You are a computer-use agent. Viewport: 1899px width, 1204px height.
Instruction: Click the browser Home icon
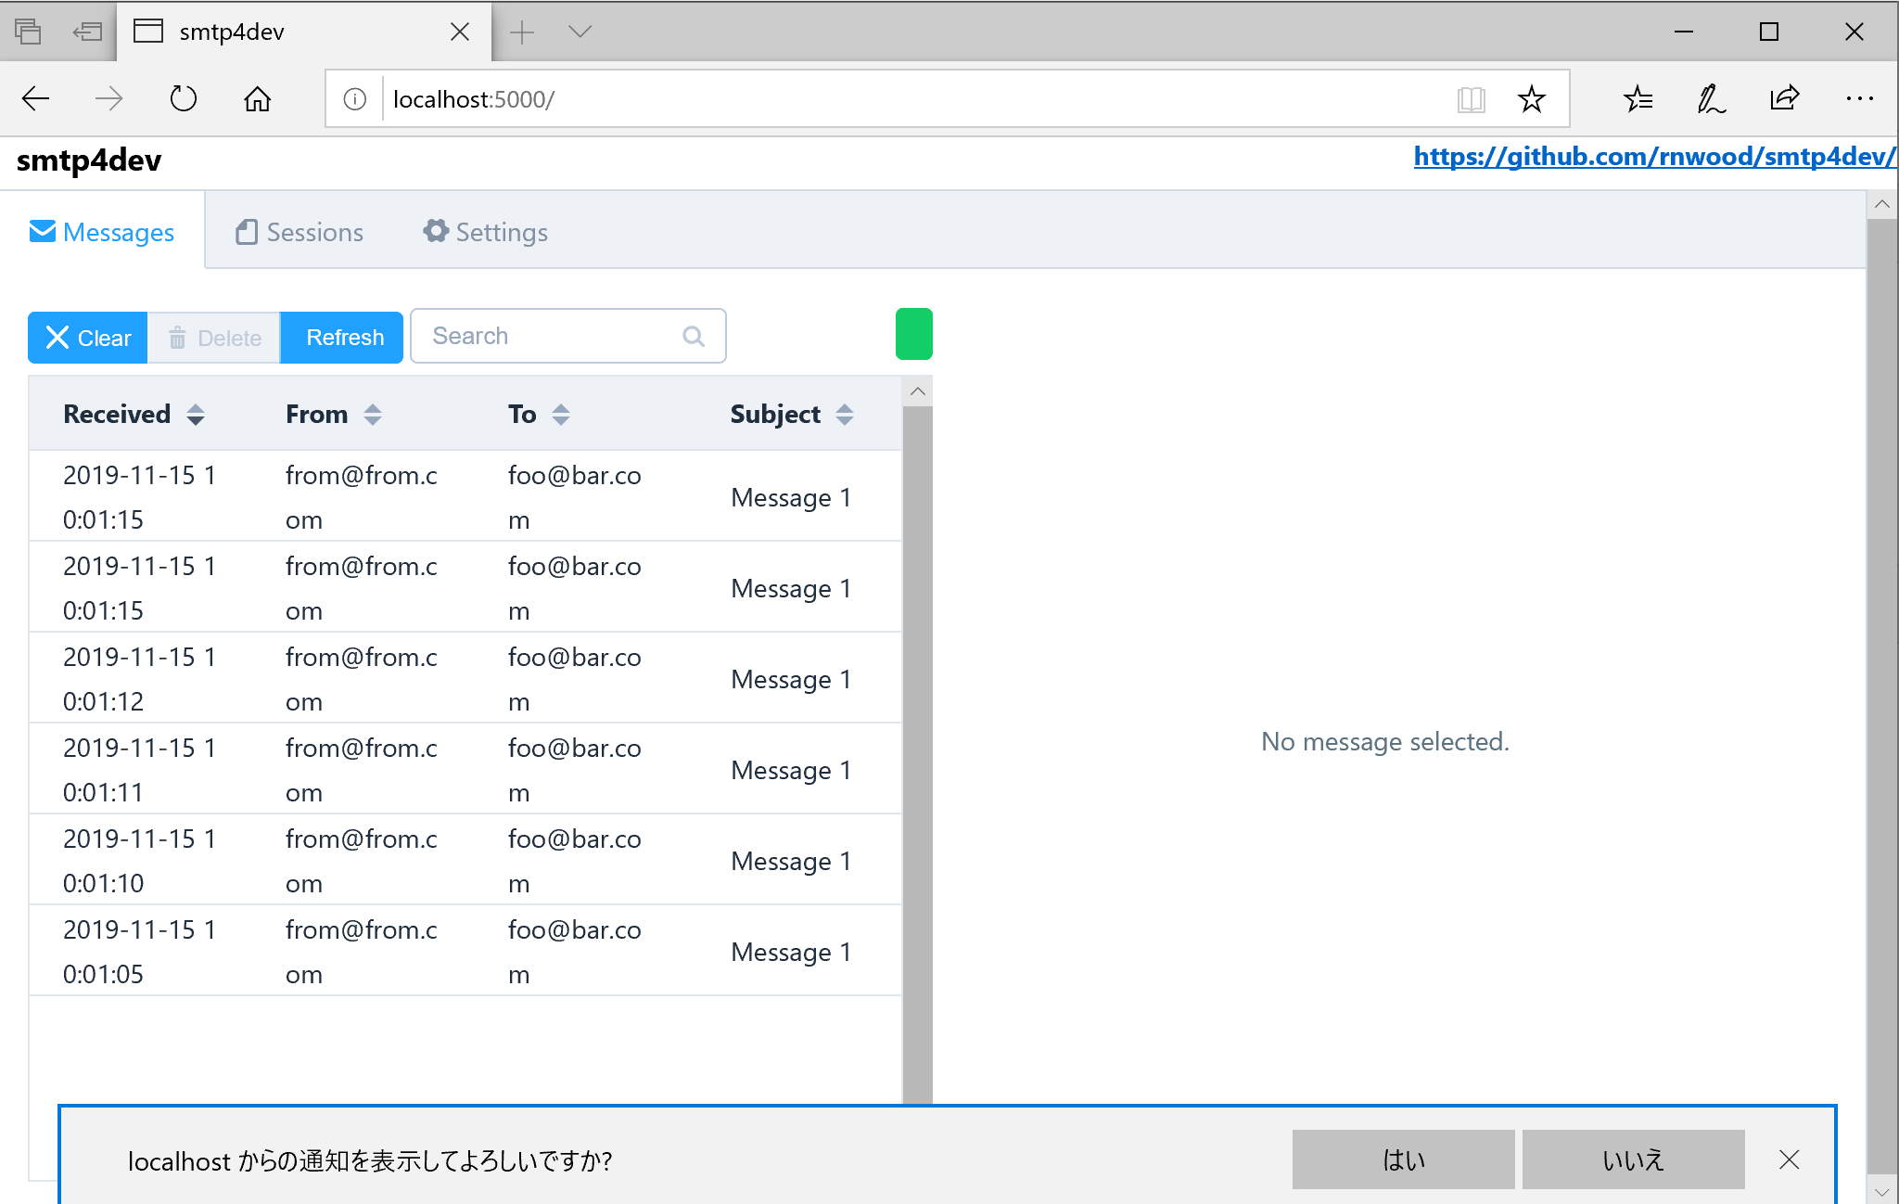[x=257, y=98]
